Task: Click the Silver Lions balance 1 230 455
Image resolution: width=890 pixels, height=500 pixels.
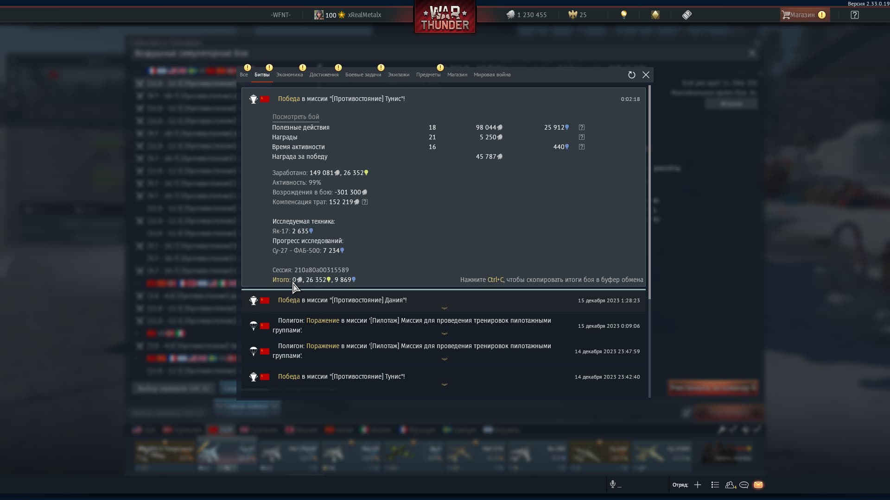Action: coord(527,15)
